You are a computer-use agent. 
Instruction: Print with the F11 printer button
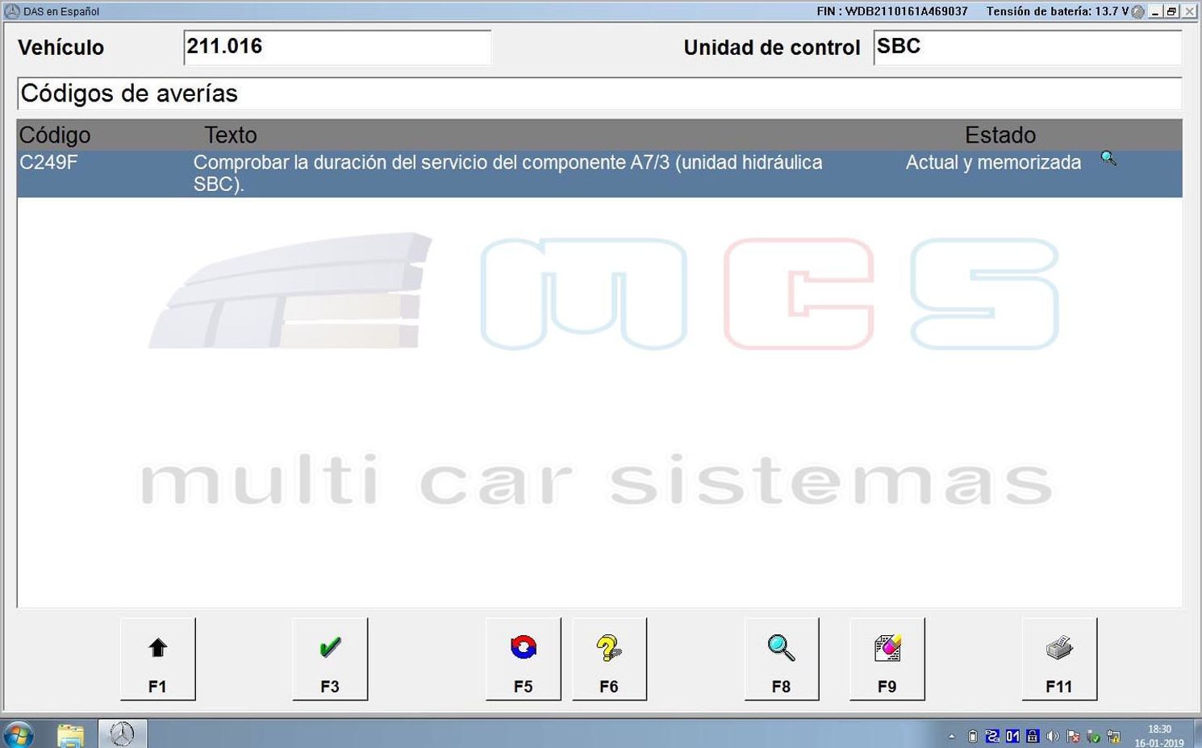(x=1059, y=659)
